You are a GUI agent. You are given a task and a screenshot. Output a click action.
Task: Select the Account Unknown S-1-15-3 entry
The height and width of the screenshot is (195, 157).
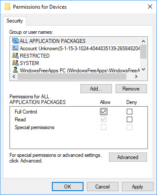click(75, 49)
